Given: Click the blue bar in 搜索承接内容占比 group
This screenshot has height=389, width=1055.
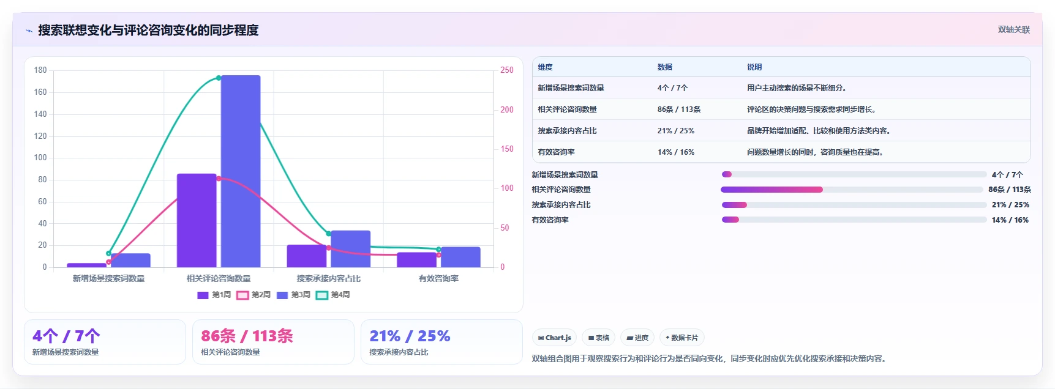Looking at the screenshot, I should [351, 249].
